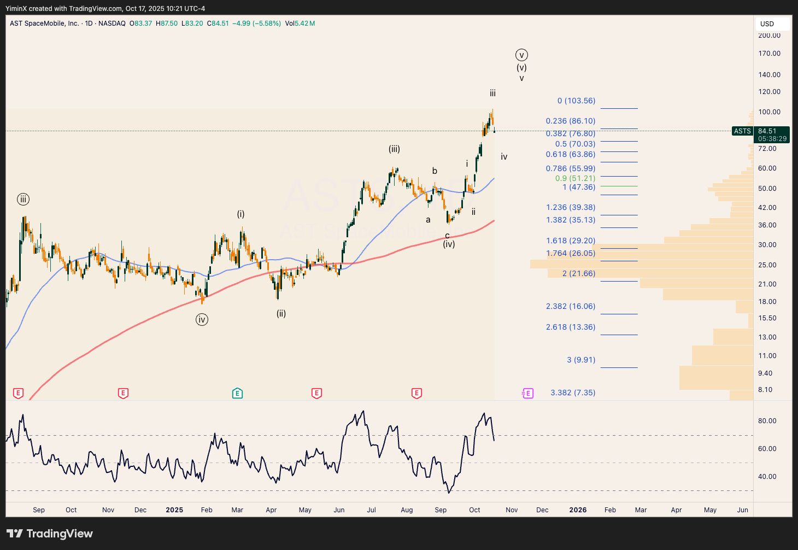Viewport: 798px width, 550px height.
Task: Select the Fibonacci label 2 (21.66)
Action: [x=579, y=273]
